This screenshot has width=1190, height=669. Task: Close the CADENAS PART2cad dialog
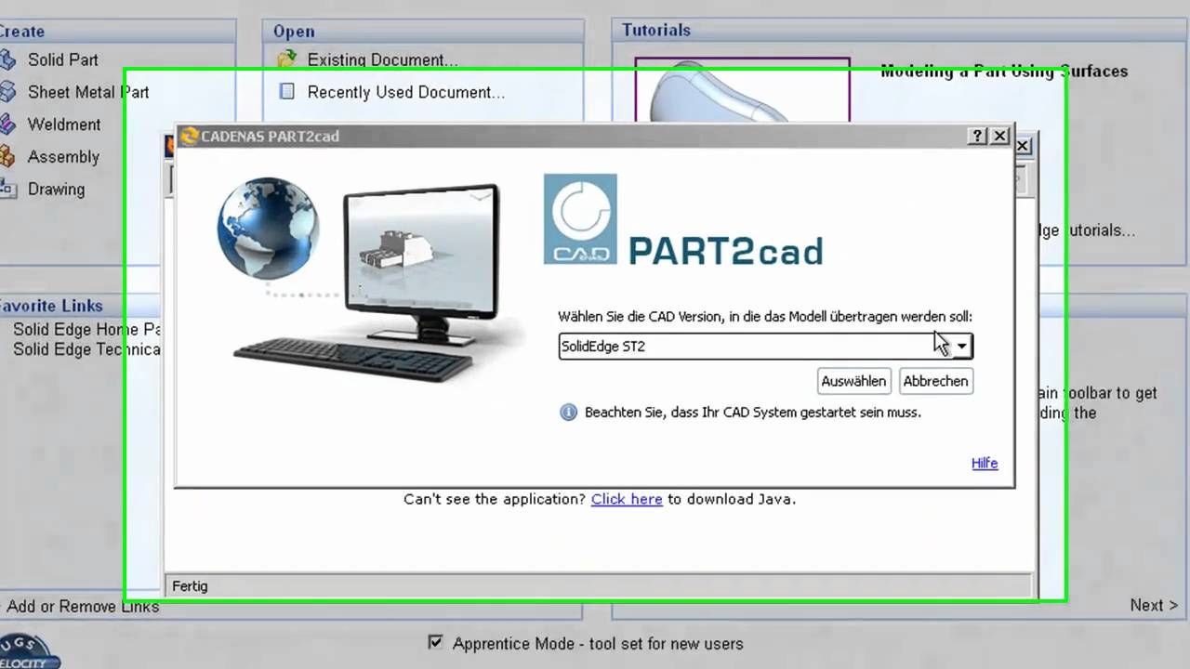1000,136
